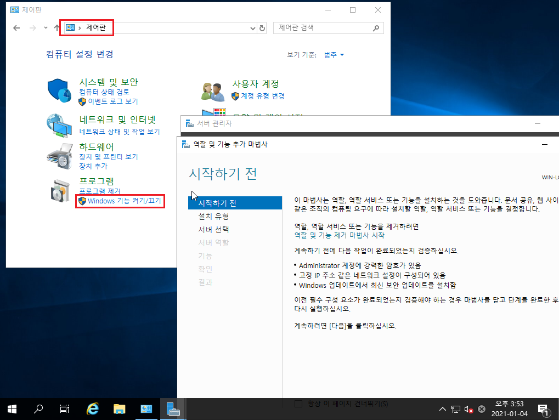559x420 pixels.
Task: Click the Control Panel title bar icon
Action: click(x=15, y=10)
